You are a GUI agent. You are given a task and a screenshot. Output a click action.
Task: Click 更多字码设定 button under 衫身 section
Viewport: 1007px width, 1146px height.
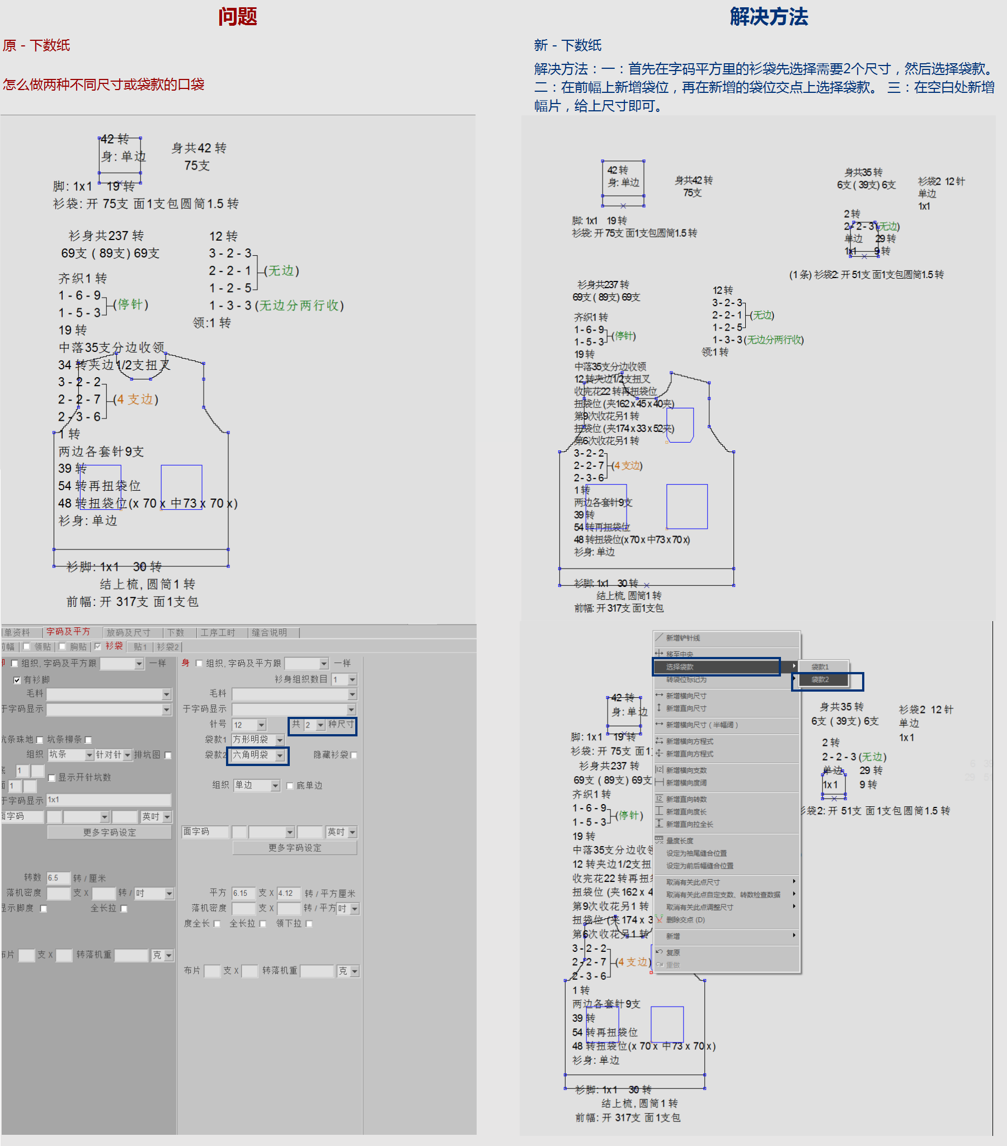click(x=295, y=848)
